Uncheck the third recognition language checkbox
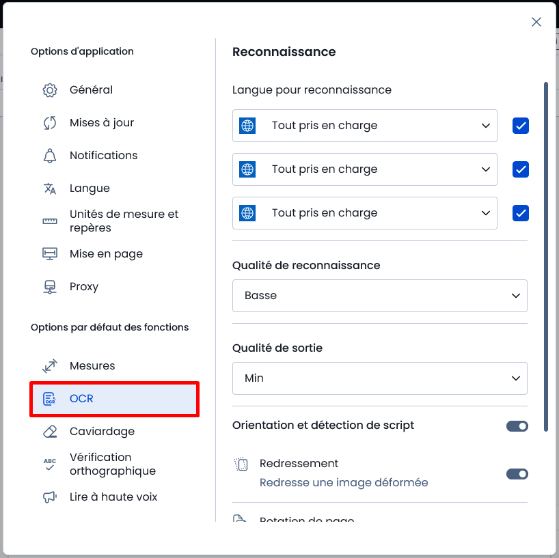This screenshot has height=558, width=559. tap(521, 213)
